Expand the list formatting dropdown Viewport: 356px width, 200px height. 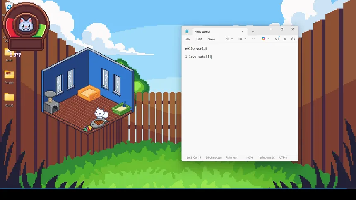pos(242,39)
